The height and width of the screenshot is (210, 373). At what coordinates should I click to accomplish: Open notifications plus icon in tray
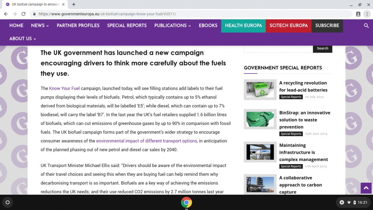pyautogui.click(x=342, y=203)
